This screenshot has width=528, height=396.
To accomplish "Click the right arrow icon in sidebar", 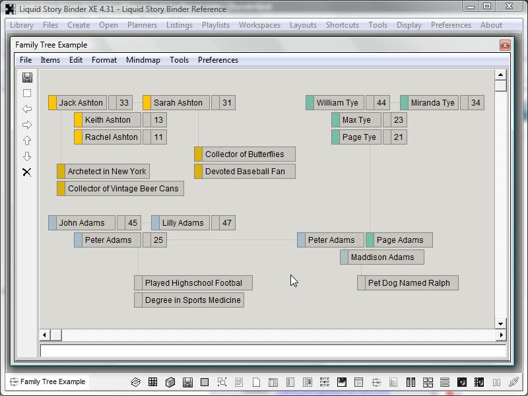I will coord(27,125).
